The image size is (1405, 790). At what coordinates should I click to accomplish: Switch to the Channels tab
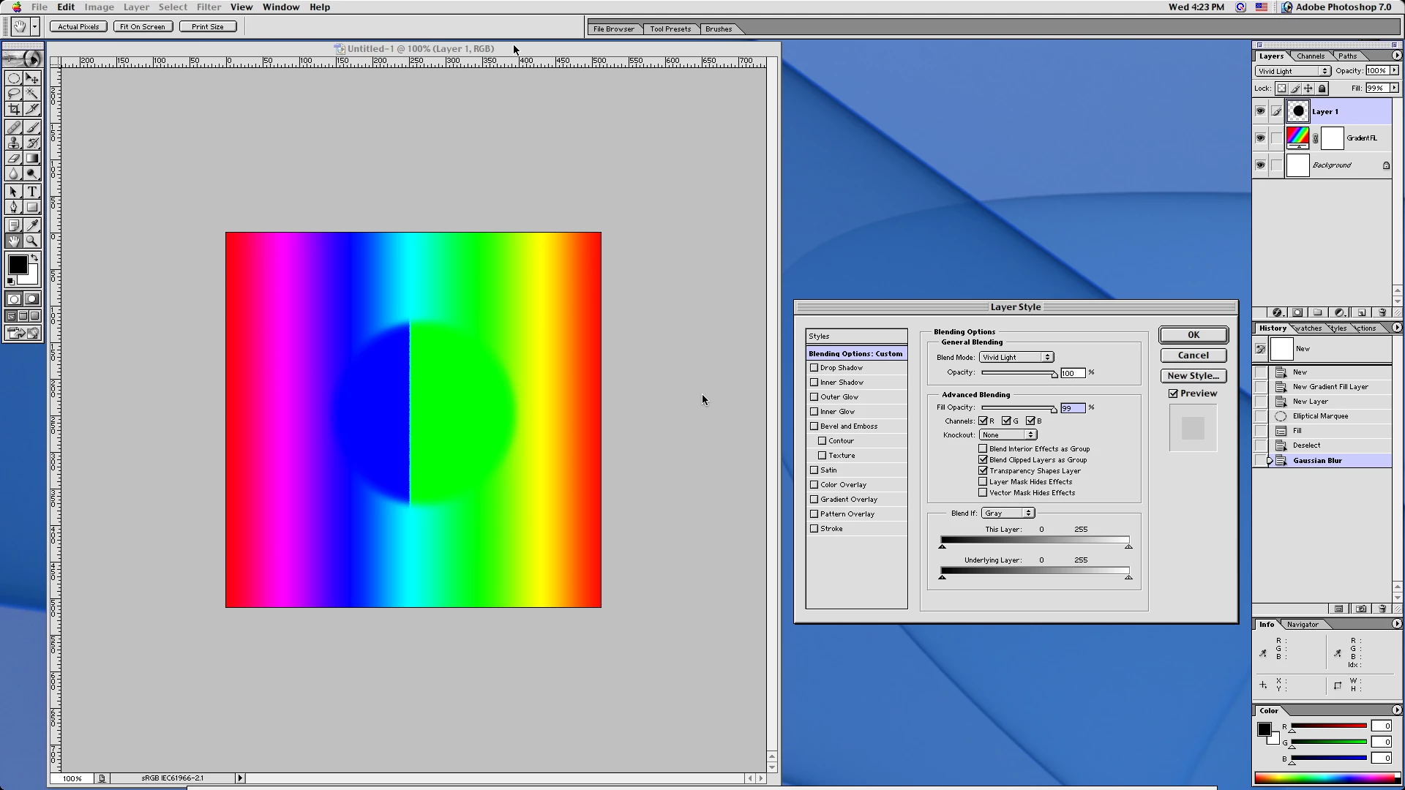pos(1310,56)
